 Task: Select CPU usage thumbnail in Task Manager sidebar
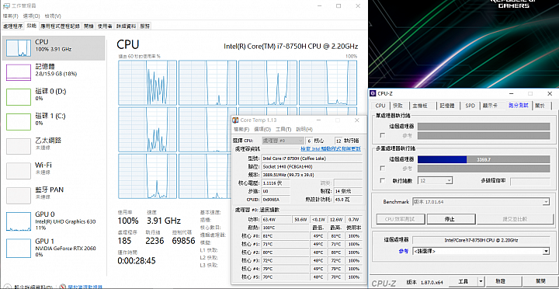click(x=19, y=48)
